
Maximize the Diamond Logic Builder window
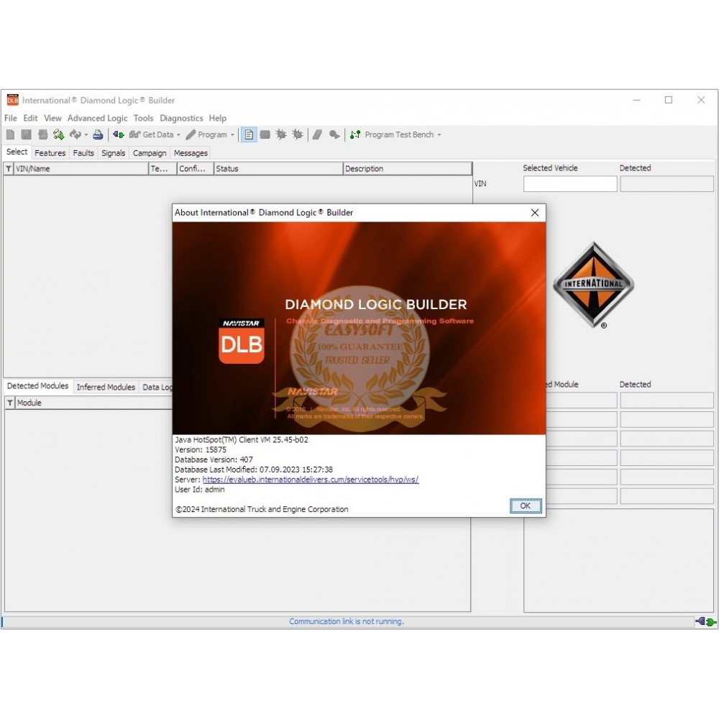tap(669, 100)
